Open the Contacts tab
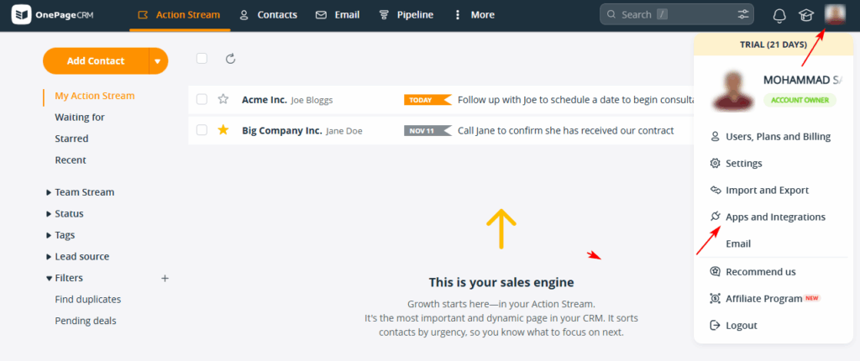 point(269,15)
